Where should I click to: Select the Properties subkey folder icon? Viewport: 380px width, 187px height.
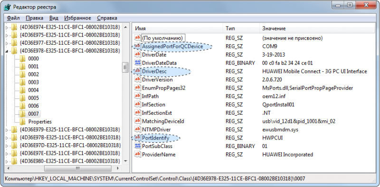click(x=22, y=121)
